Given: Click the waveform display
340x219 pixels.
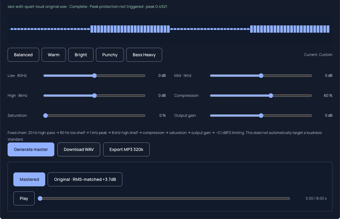Looking at the screenshot, I should [x=170, y=29].
